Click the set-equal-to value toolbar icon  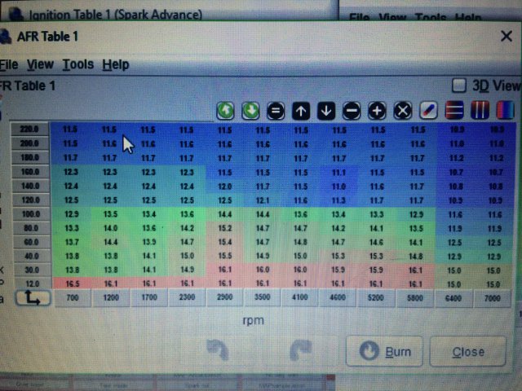click(x=276, y=110)
